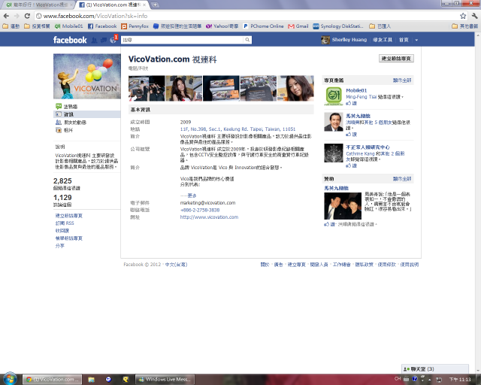Open the sponsored ad photo

tap(343, 206)
